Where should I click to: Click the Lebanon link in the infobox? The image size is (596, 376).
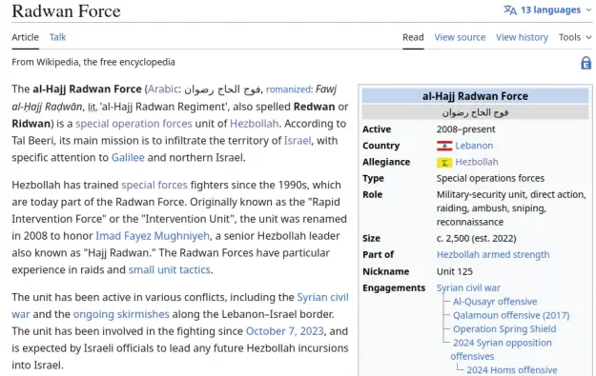point(474,146)
